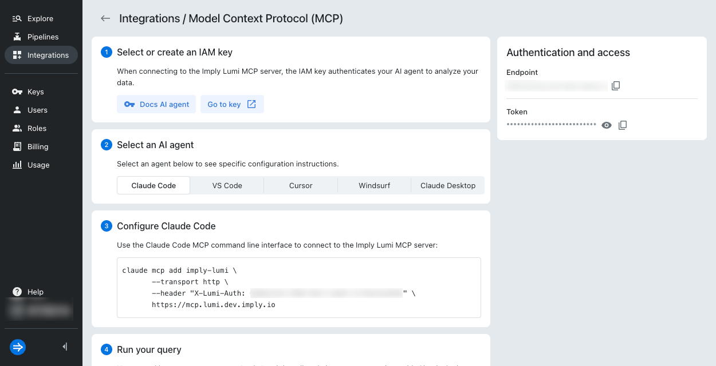Open the Roles page

coord(37,128)
